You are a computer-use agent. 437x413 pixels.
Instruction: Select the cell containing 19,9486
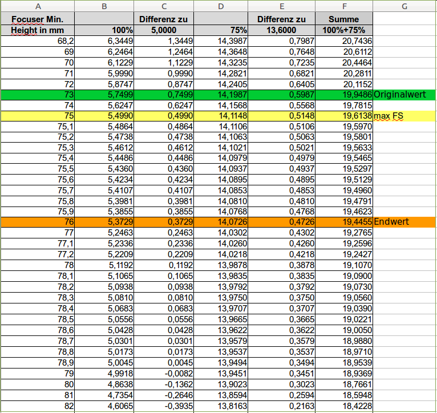coord(344,95)
